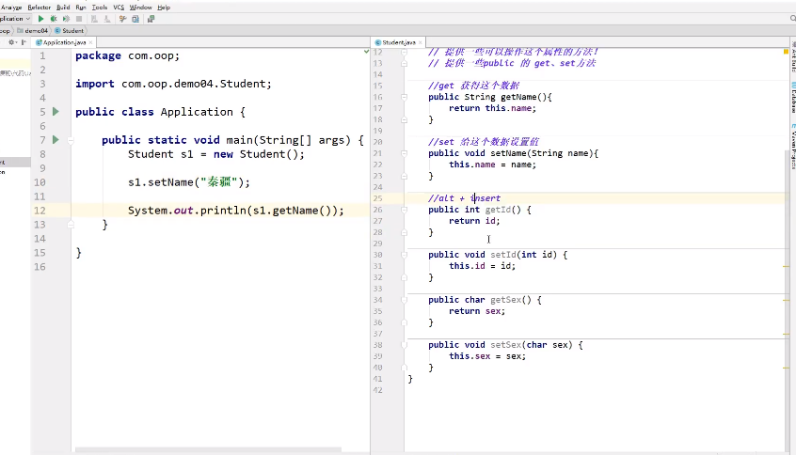
Task: Collapse the setName method fold marker
Action: 404,153
